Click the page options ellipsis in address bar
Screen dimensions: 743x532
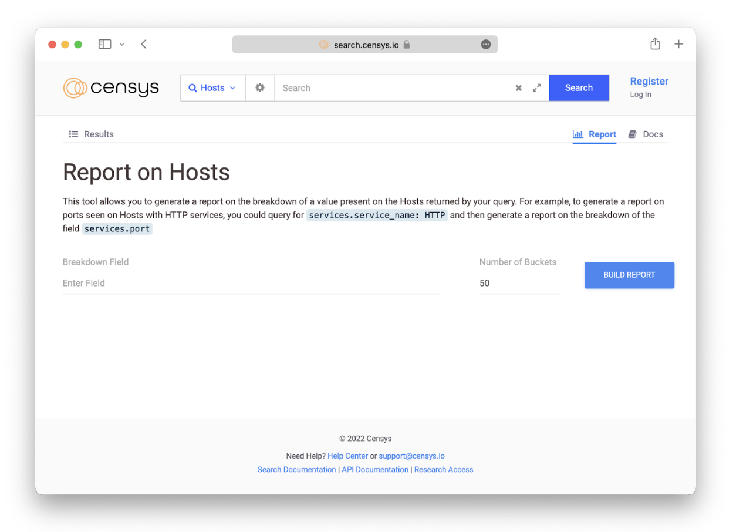click(x=486, y=45)
